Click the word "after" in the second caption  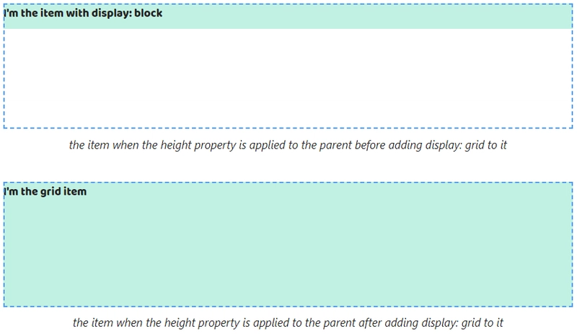370,322
